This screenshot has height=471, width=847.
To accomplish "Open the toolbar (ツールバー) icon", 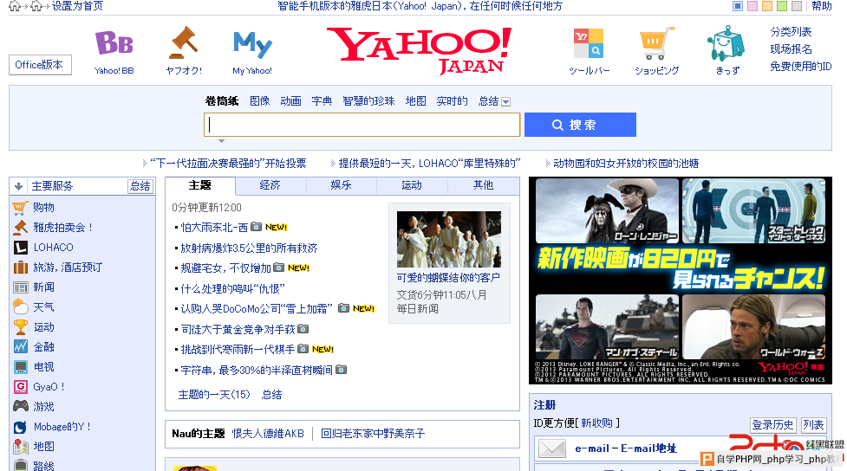I will tap(589, 43).
